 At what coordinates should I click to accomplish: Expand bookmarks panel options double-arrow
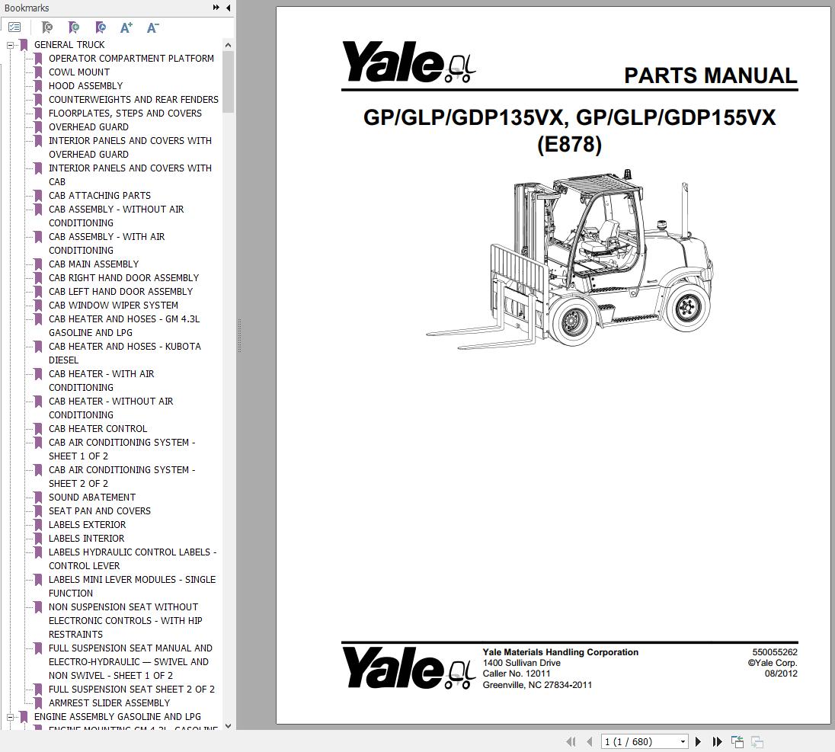click(216, 8)
